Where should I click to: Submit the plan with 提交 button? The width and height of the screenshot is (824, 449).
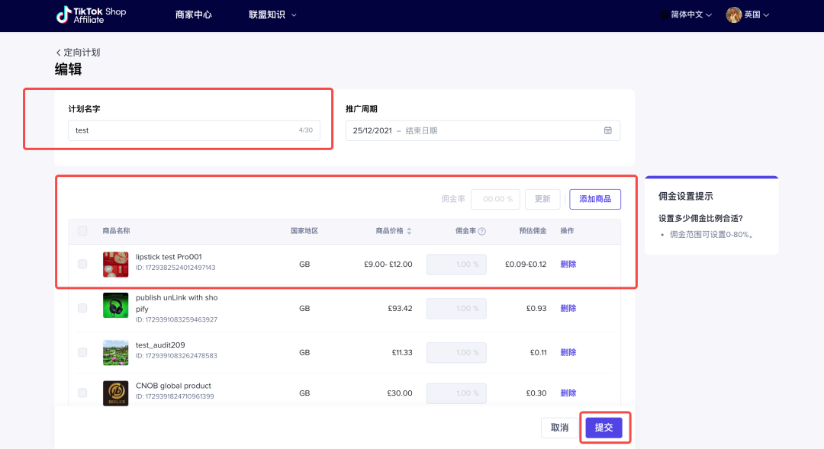coord(604,428)
